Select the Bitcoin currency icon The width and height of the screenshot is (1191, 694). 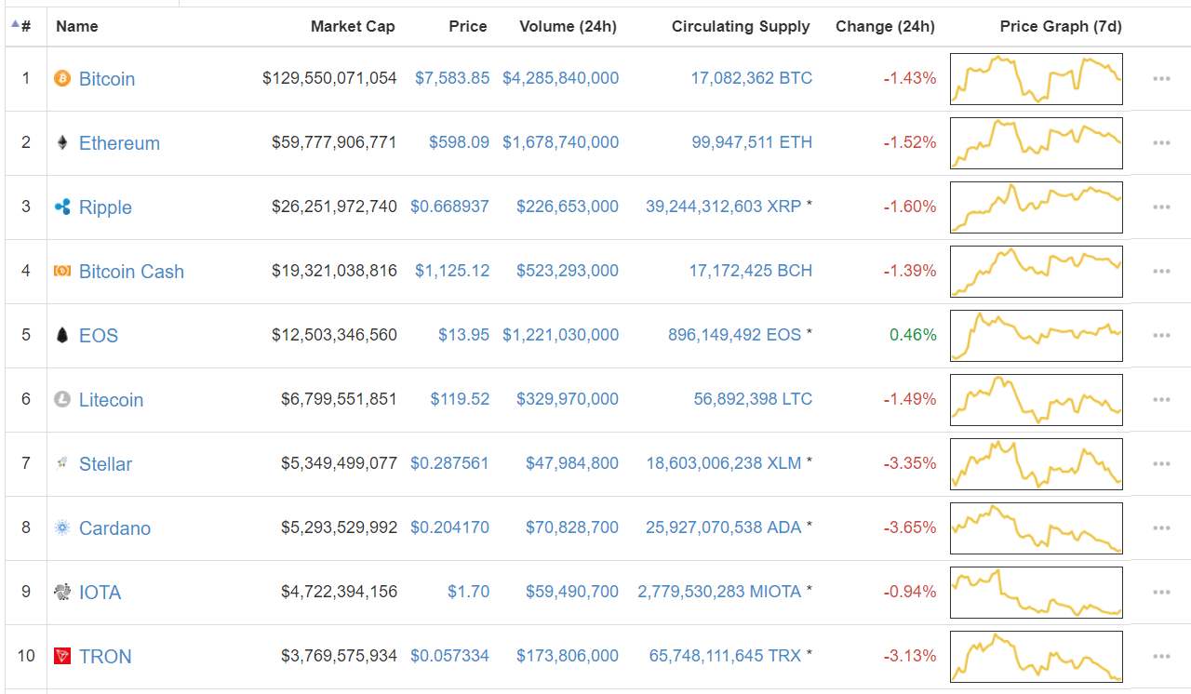61,79
